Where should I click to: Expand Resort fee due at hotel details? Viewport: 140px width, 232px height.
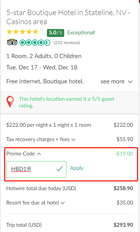(36, 203)
